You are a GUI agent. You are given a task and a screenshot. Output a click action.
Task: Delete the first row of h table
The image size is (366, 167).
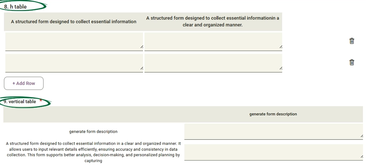click(x=351, y=41)
